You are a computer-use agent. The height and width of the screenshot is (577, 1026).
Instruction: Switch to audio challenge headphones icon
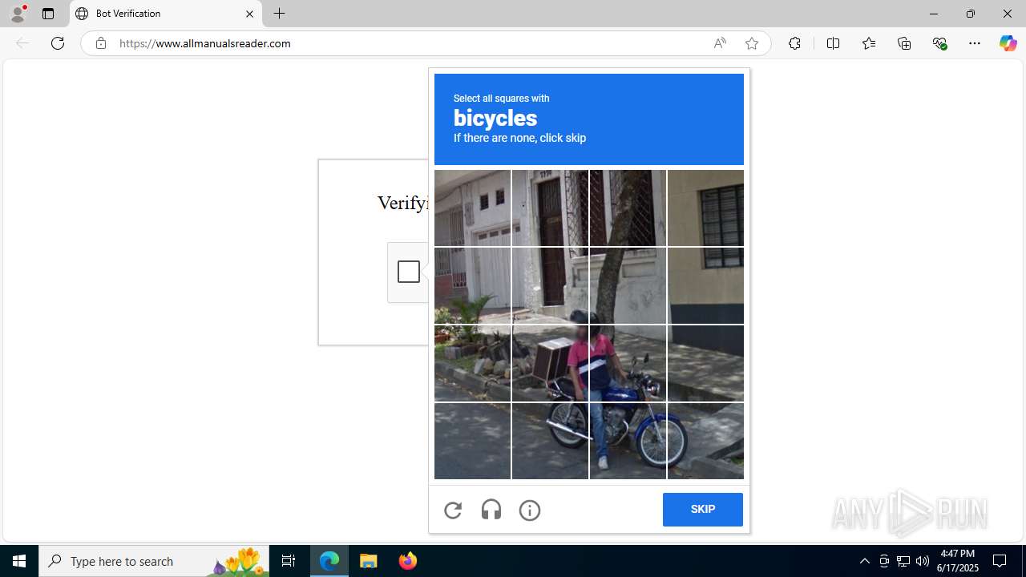tap(491, 510)
